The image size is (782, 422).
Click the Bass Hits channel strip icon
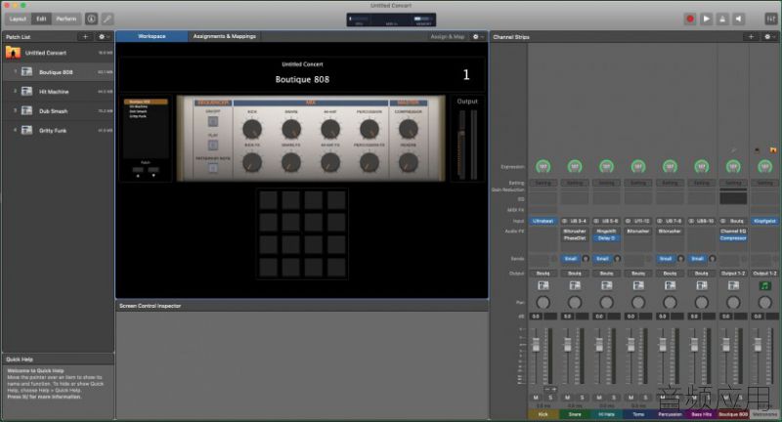tap(702, 285)
